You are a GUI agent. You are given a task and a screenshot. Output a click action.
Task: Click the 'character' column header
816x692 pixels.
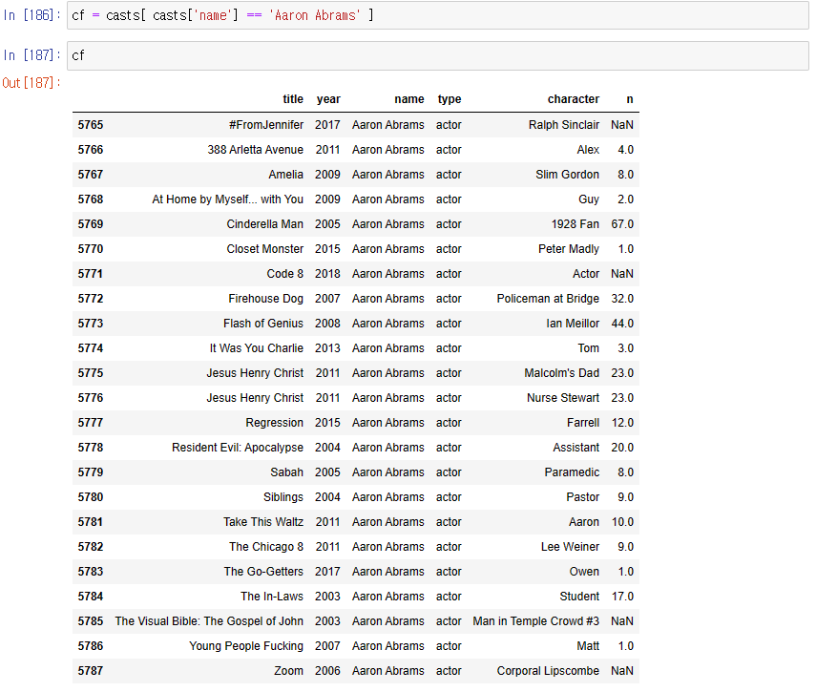point(573,99)
